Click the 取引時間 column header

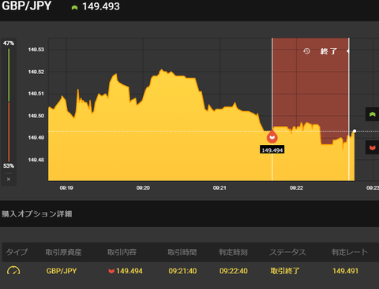(x=182, y=252)
